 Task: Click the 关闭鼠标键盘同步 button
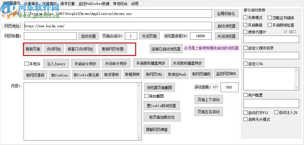pyautogui.click(x=188, y=63)
